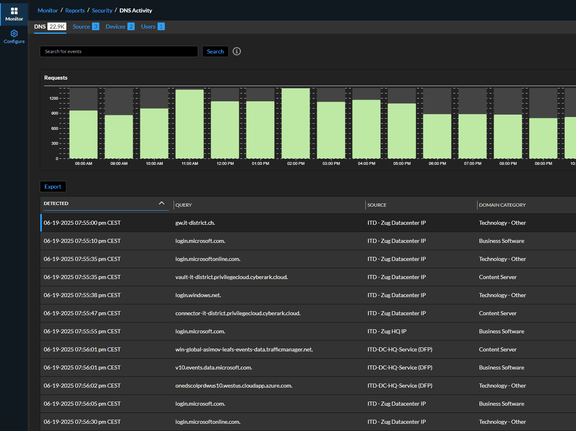The height and width of the screenshot is (431, 576).
Task: Export the DNS activity table
Action: 53,187
